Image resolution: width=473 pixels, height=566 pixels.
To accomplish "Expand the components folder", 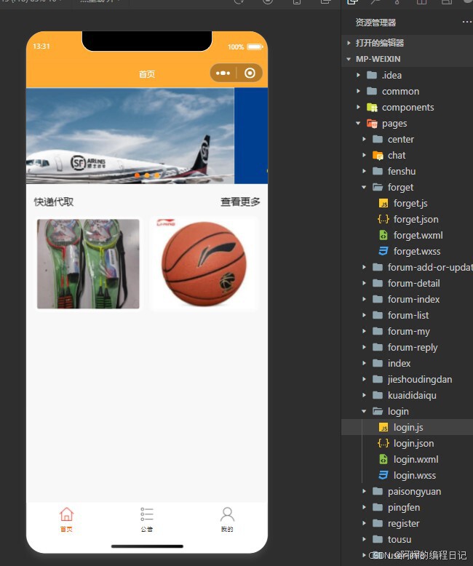I will (x=407, y=107).
